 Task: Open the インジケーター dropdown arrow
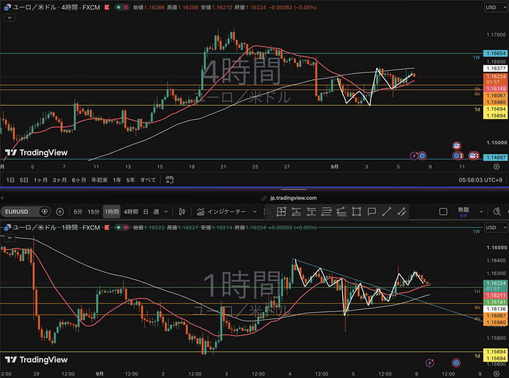255,212
